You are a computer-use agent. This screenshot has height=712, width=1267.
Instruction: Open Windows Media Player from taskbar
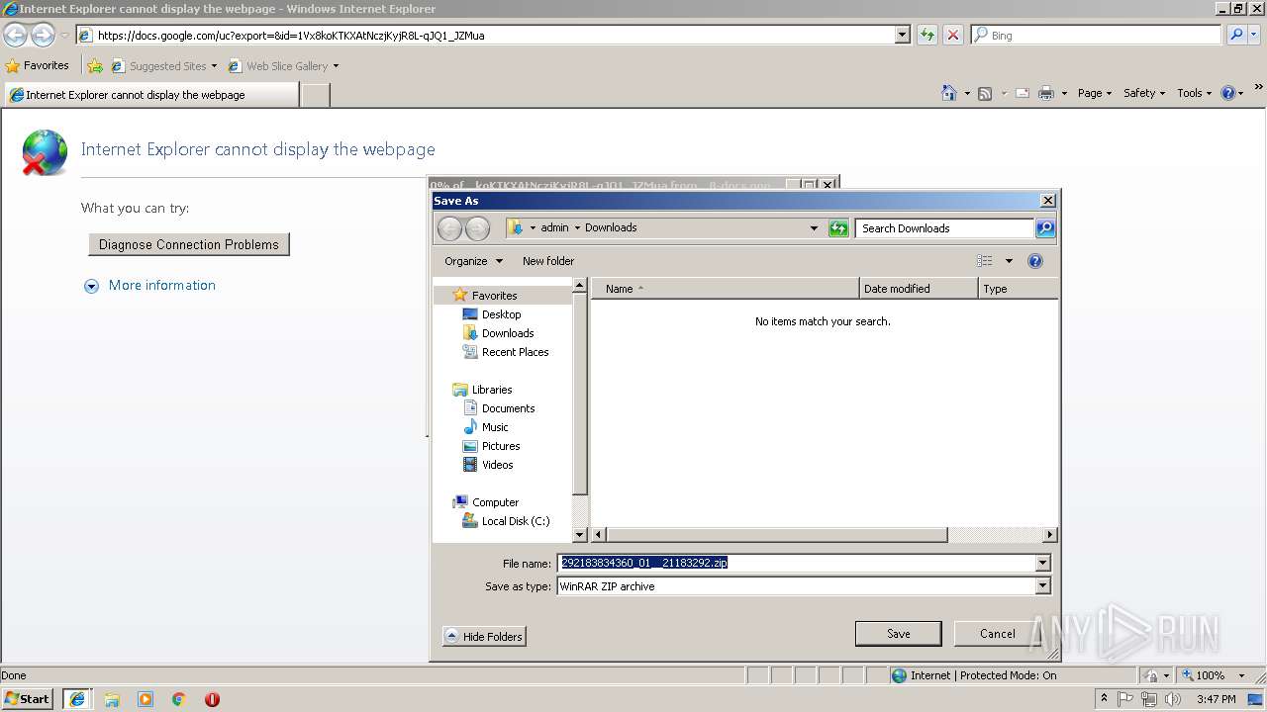(x=146, y=699)
